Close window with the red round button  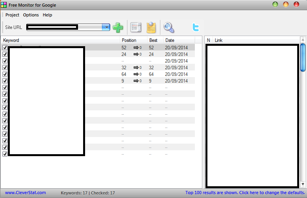[296, 4]
